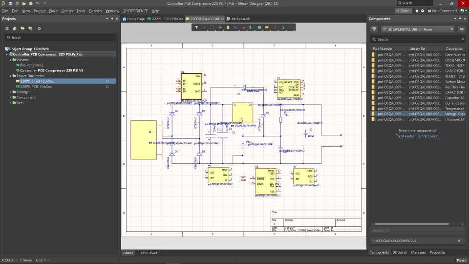This screenshot has height=264, width=469.
Task: Click the Projects panel search field
Action: 61,38
